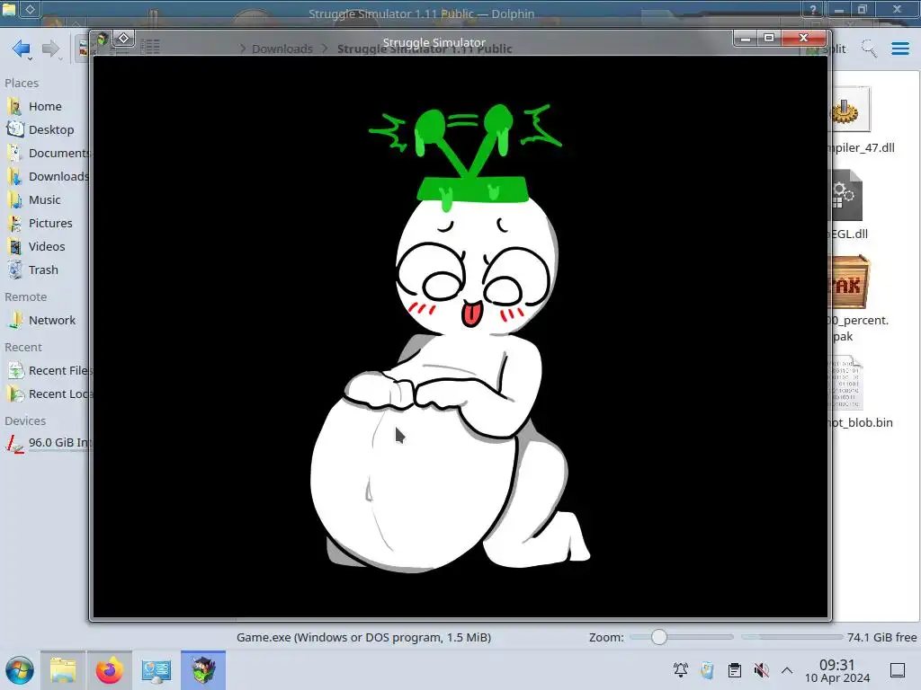
Task: Go back using Dolphin's blue back arrow
Action: pos(22,49)
